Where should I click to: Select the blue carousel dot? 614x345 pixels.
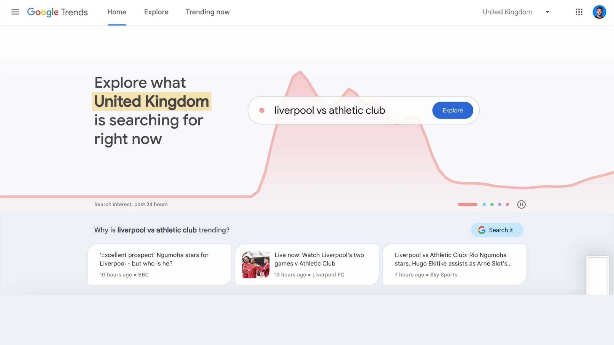coord(484,204)
